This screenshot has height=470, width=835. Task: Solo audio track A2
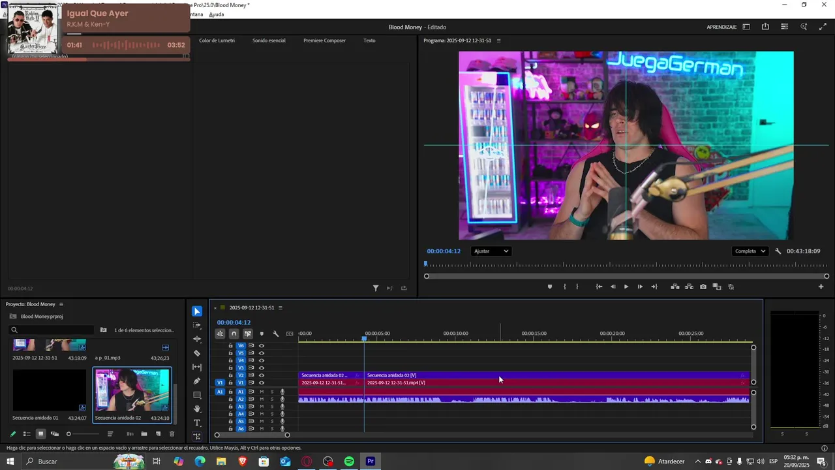pos(272,399)
